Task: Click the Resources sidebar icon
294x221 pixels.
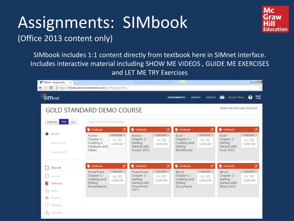Action: pos(47,213)
